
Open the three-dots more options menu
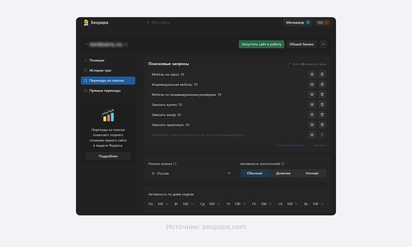(x=323, y=44)
